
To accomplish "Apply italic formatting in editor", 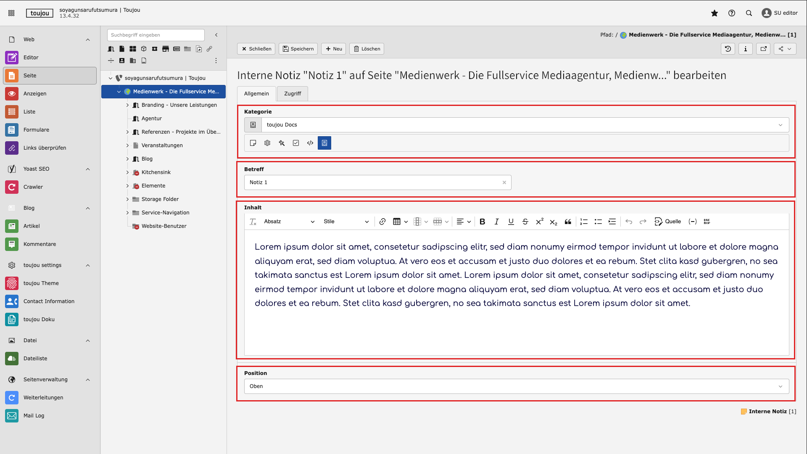I will click(497, 222).
